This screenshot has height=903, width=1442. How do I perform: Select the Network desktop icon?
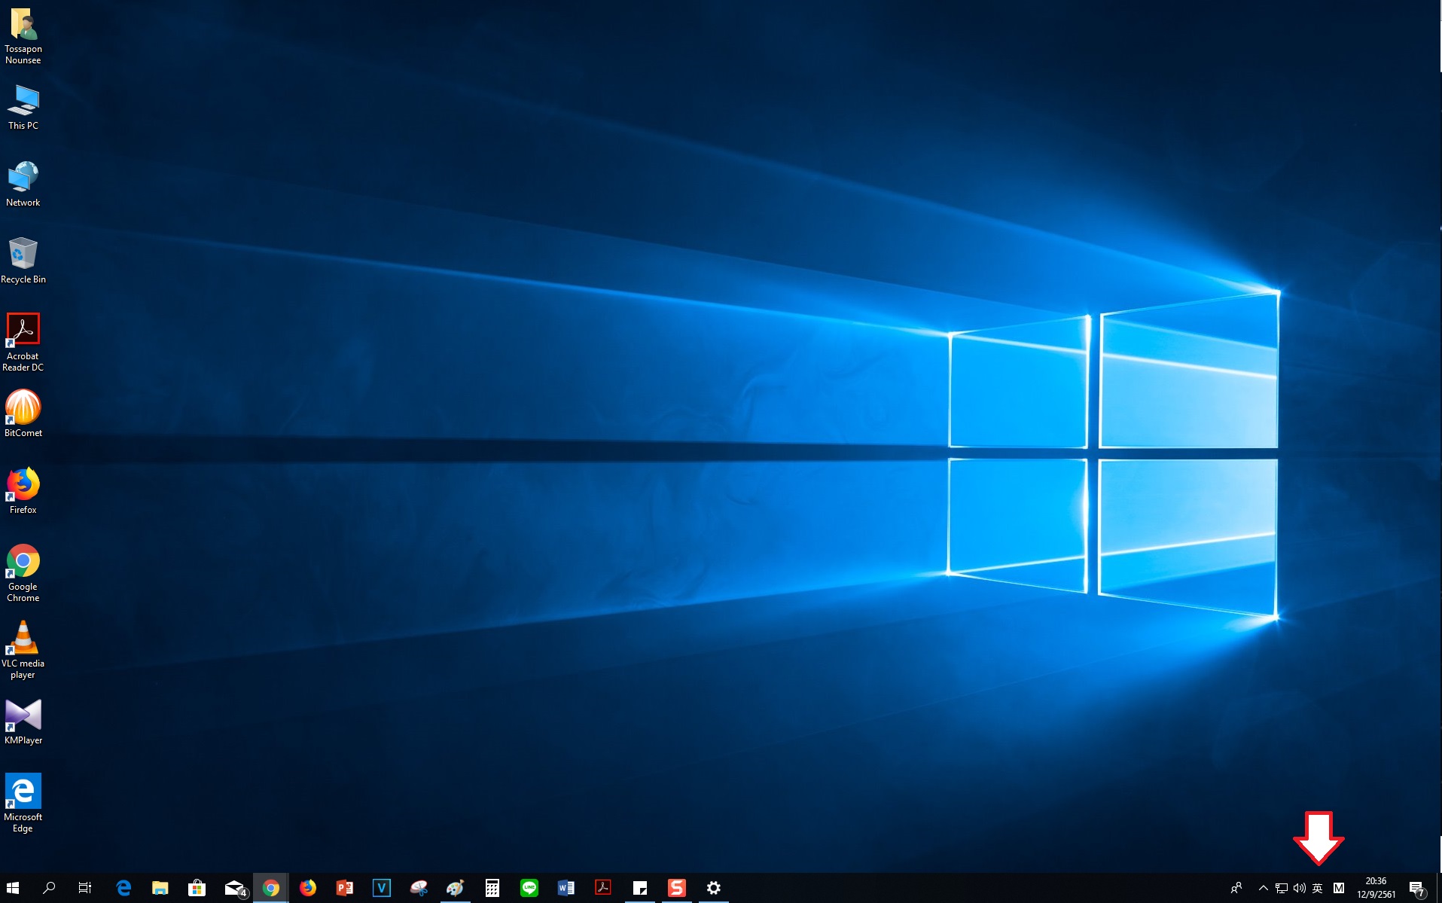click(x=23, y=184)
